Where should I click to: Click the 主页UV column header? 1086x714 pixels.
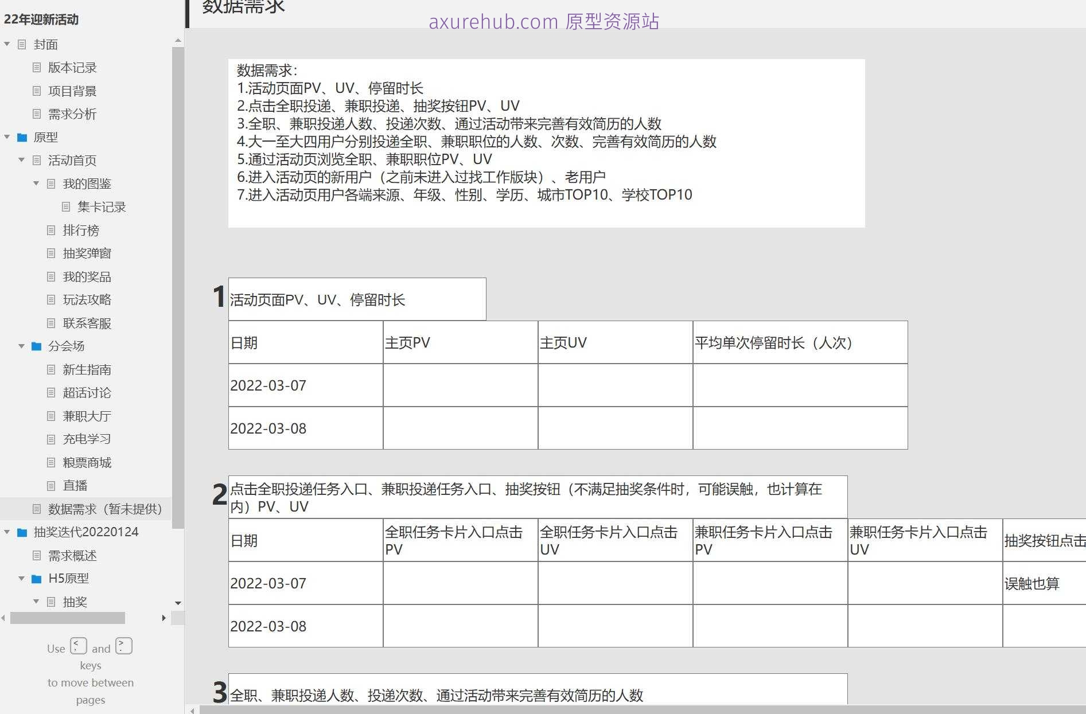(x=615, y=342)
